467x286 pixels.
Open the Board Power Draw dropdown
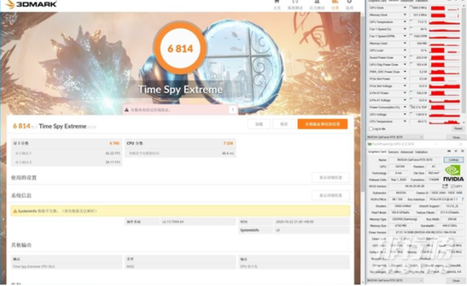click(x=405, y=58)
